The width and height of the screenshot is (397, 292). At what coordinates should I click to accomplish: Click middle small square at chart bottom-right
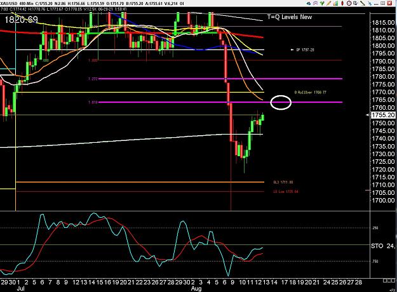389,281
